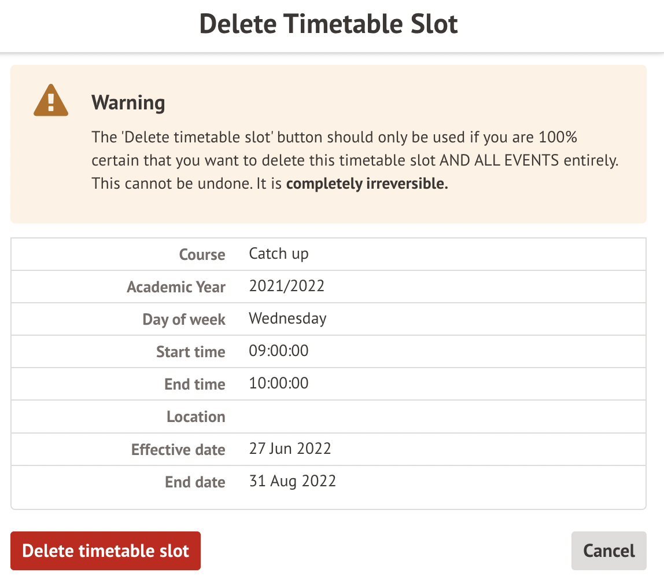Image resolution: width=664 pixels, height=587 pixels.
Task: Cancel the timetable slot deletion
Action: pos(608,551)
